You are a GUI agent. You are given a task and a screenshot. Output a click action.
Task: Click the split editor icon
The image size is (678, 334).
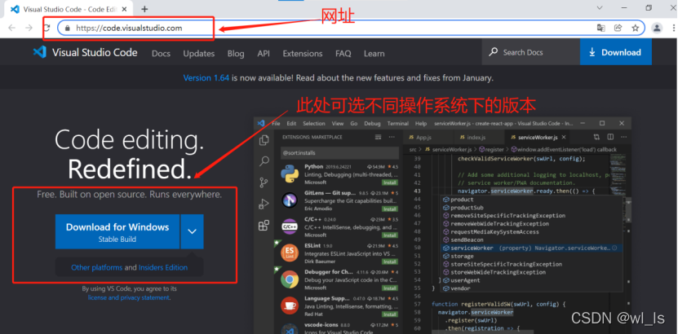tap(610, 137)
